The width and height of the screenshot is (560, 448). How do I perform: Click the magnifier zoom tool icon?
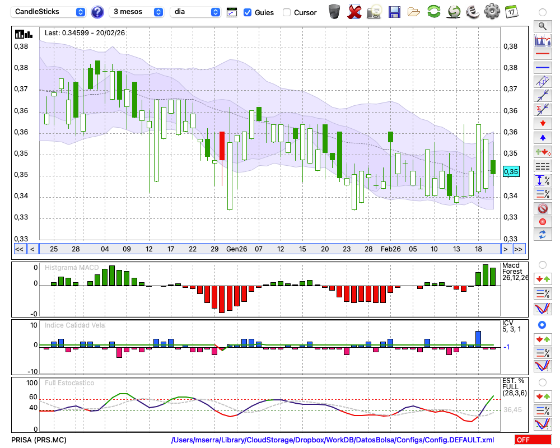coord(542,26)
